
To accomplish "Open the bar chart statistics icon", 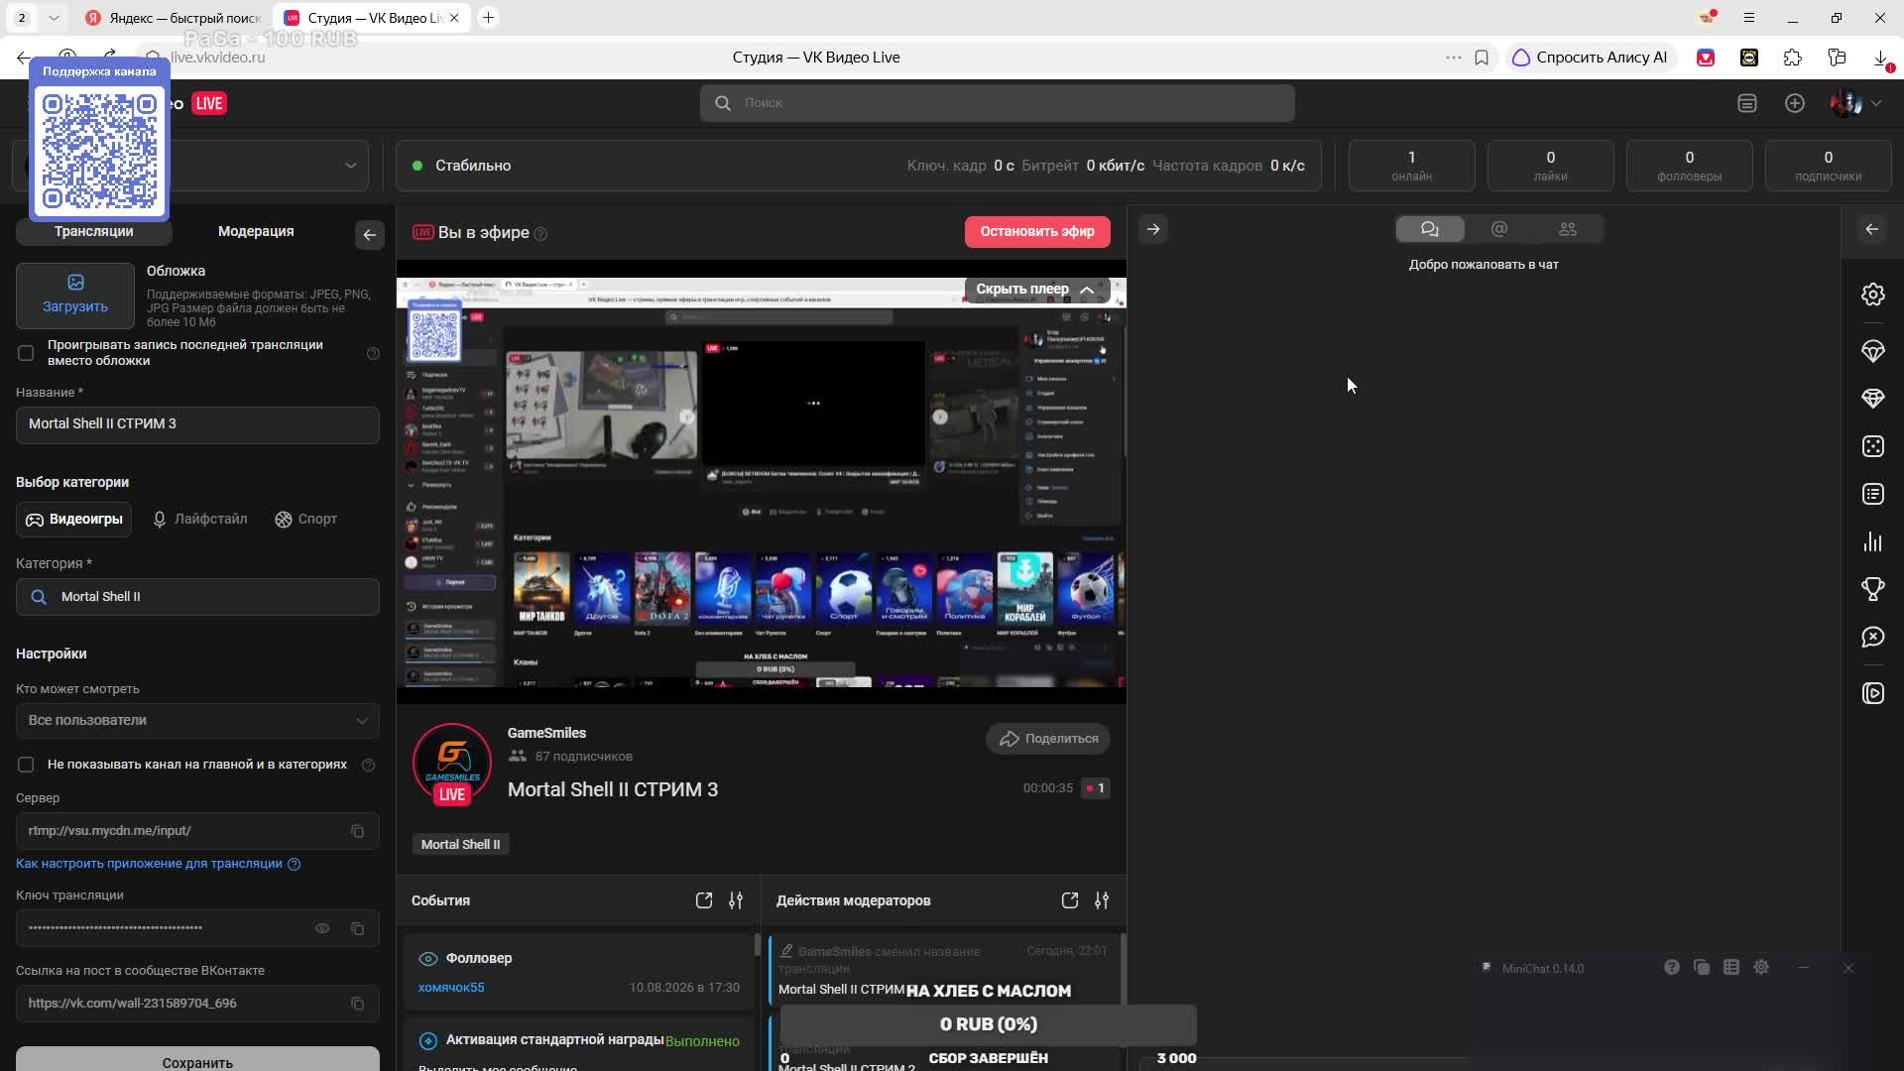I will 1872,541.
